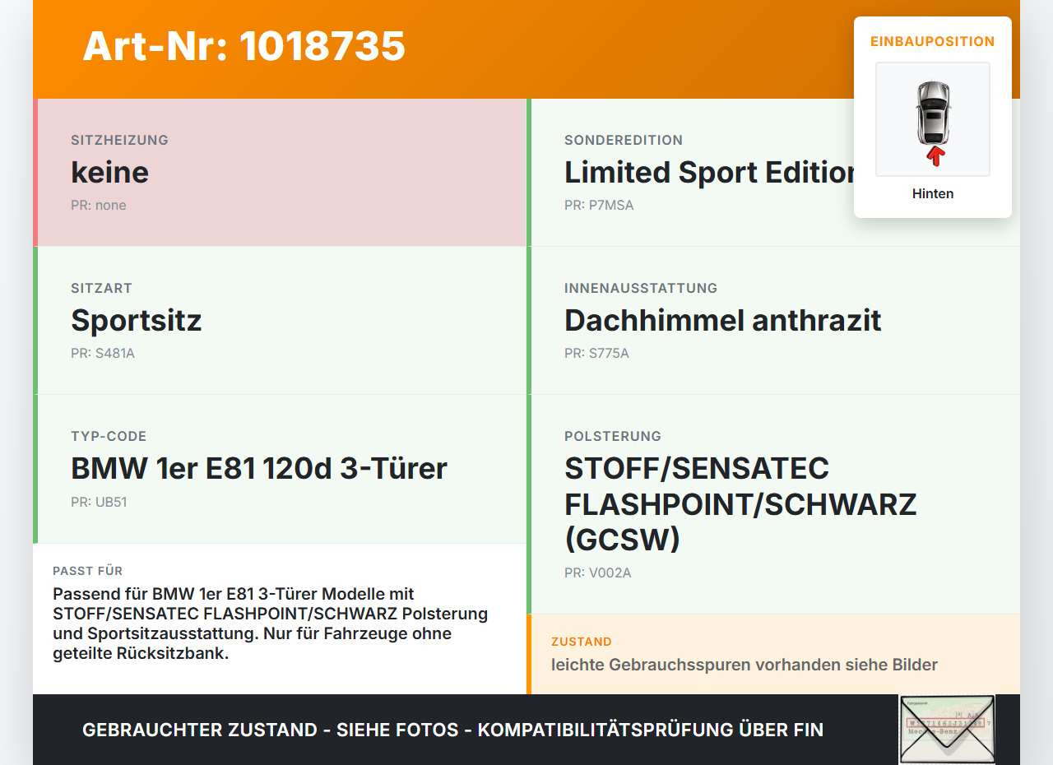This screenshot has width=1053, height=765.
Task: Select the PR: S481A code
Action: point(103,354)
